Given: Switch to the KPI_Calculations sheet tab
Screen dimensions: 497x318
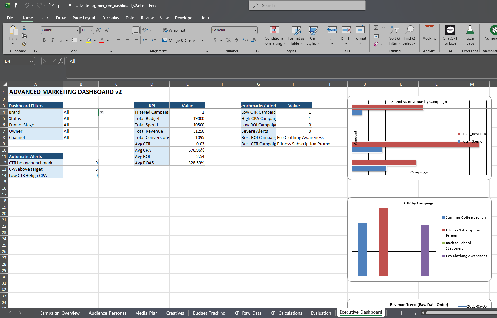Looking at the screenshot, I should coord(286,313).
